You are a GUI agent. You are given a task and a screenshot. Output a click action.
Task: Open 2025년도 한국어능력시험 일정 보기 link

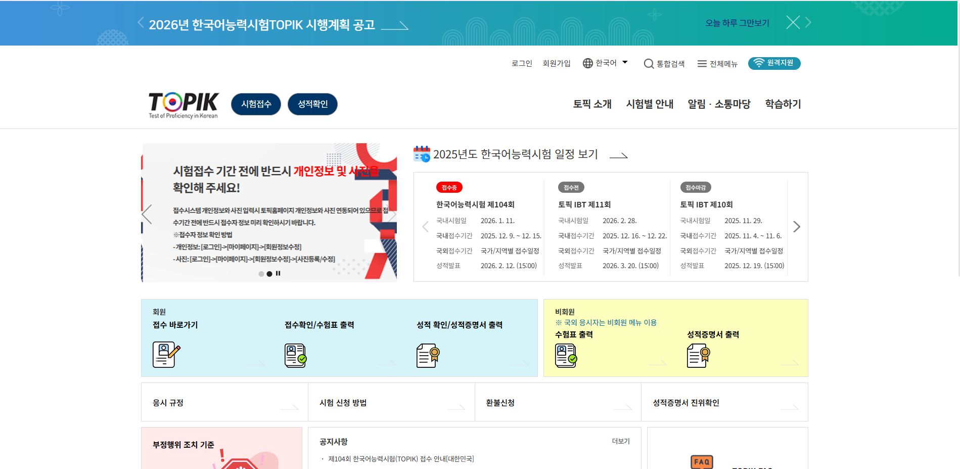(530, 154)
